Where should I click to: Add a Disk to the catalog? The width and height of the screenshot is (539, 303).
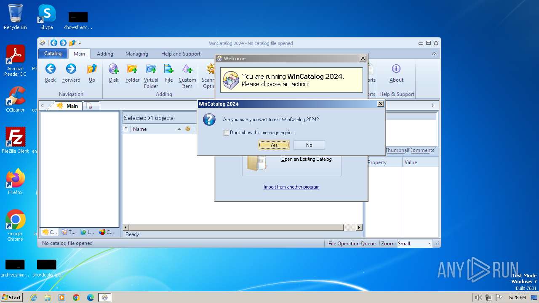114,73
